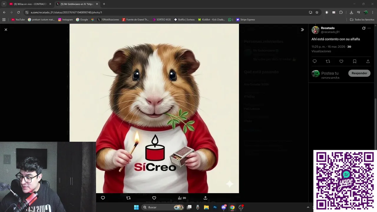Click the share icon below the photo
Image resolution: width=377 pixels, height=212 pixels.
tap(205, 198)
